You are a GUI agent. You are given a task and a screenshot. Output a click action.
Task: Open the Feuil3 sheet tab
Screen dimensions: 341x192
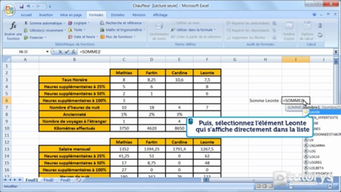click(x=65, y=180)
